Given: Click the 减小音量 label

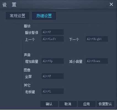Looking at the screenshot, I should coord(76,61).
